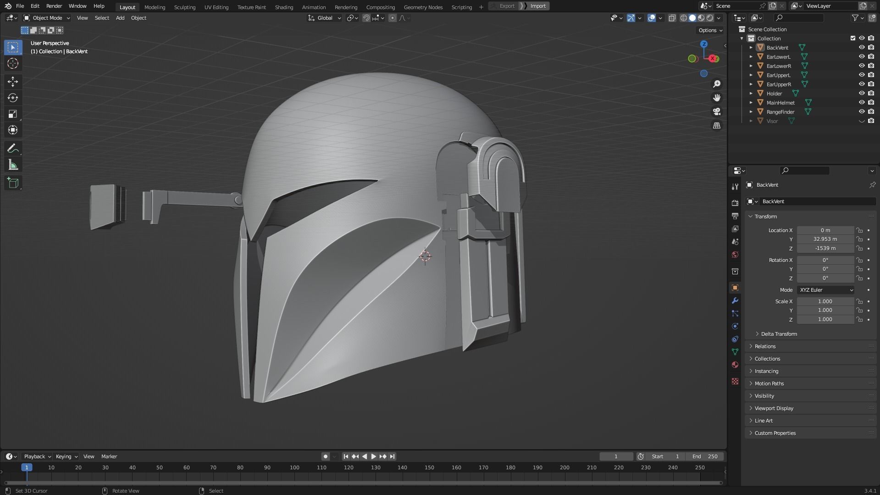Play the animation forward

(373, 456)
